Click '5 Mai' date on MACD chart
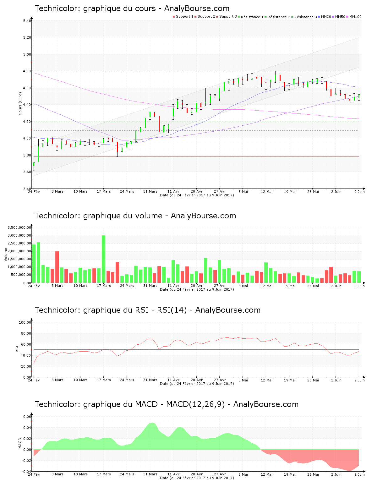 243,474
